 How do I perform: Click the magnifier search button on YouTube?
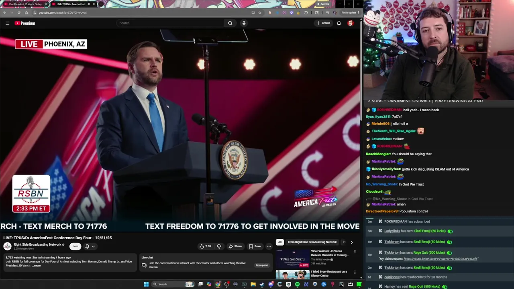230,23
